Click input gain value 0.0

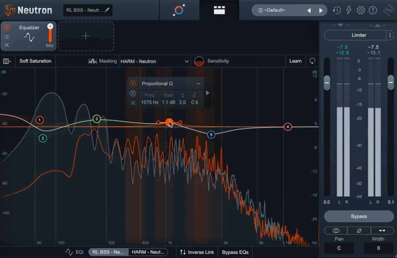(x=327, y=202)
